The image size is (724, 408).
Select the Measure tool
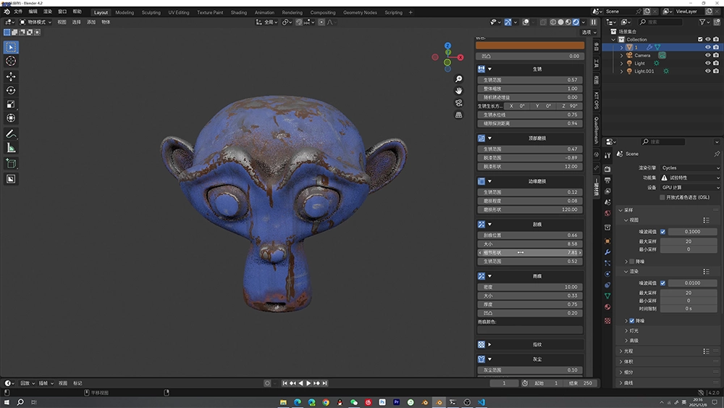(11, 148)
